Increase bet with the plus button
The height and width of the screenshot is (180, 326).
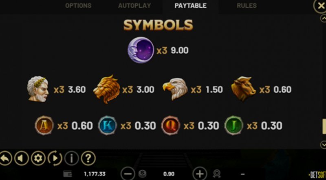200,174
